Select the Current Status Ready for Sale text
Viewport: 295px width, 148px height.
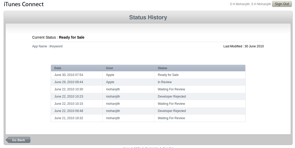tap(58, 37)
